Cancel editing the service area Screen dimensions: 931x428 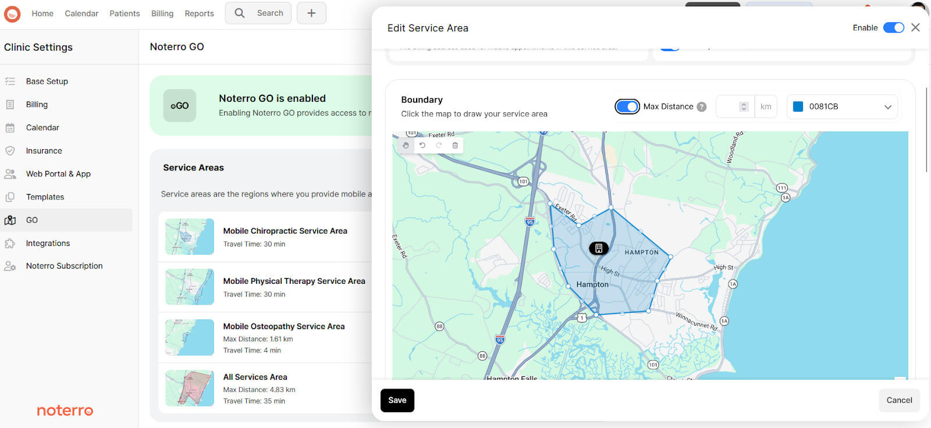click(x=899, y=400)
